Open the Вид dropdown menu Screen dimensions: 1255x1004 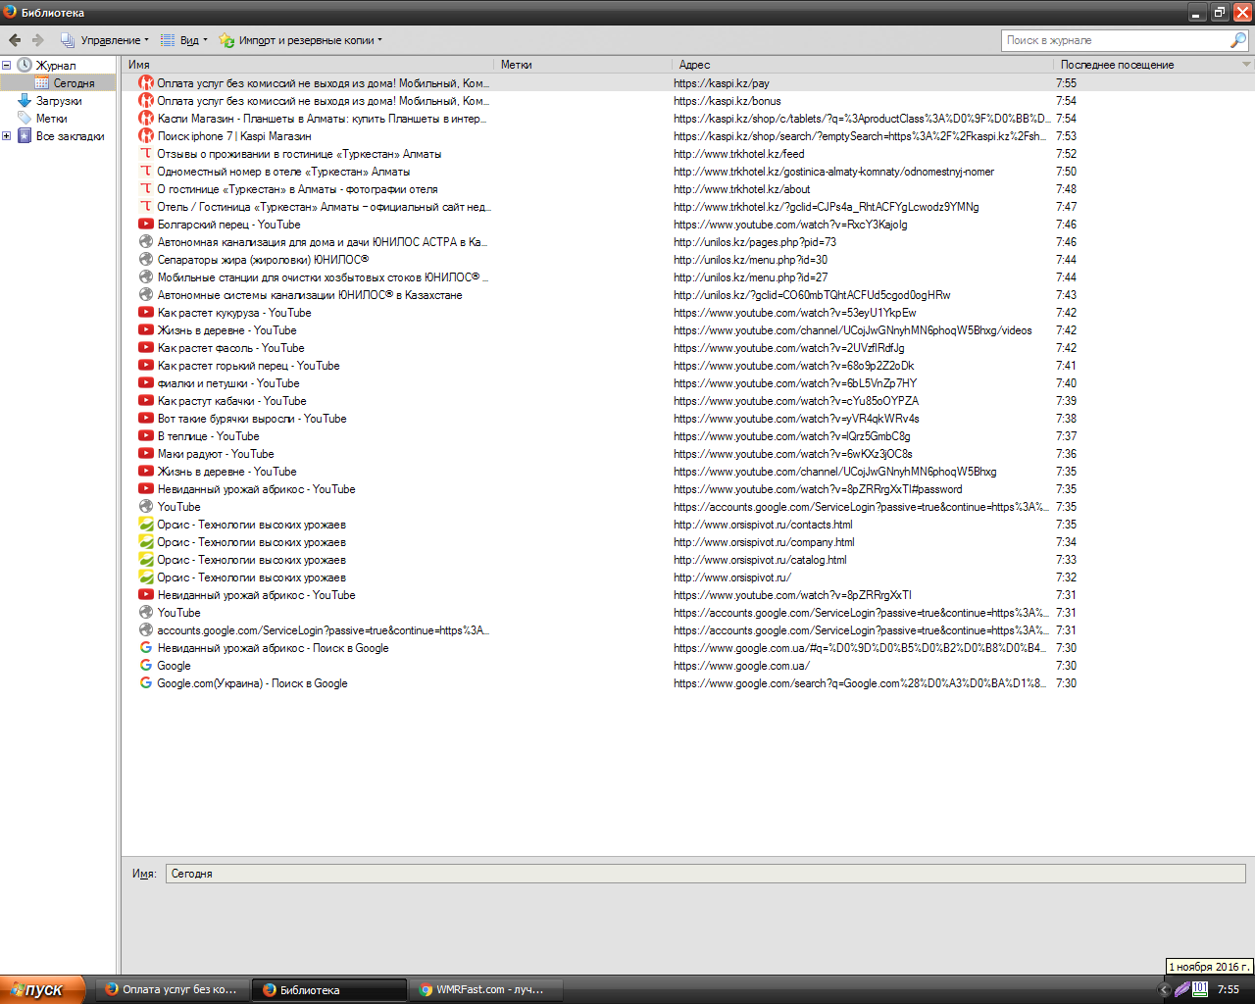pos(184,40)
